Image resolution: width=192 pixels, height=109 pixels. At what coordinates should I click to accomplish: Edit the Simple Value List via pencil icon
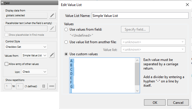(x=52, y=55)
